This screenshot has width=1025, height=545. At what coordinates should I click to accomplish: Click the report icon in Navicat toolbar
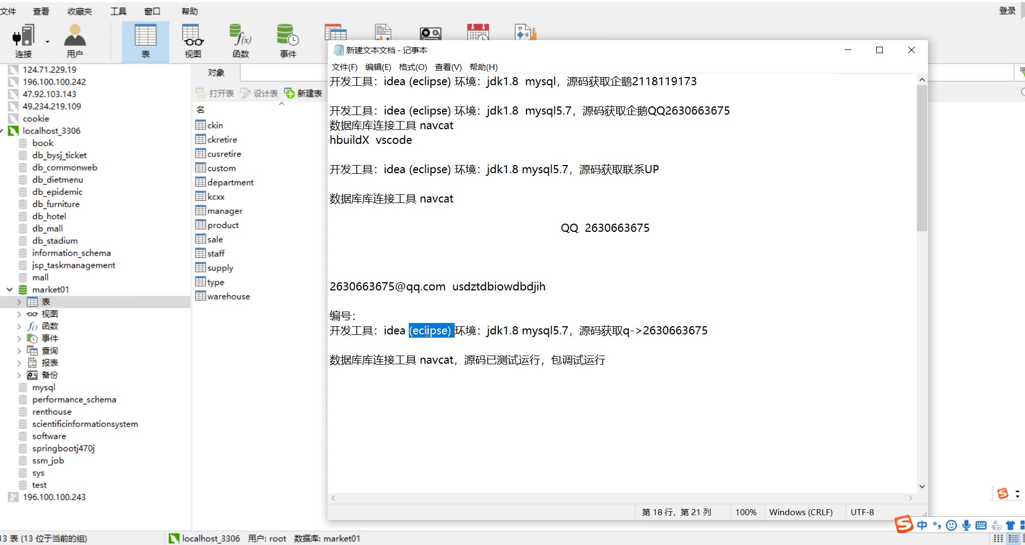(383, 31)
